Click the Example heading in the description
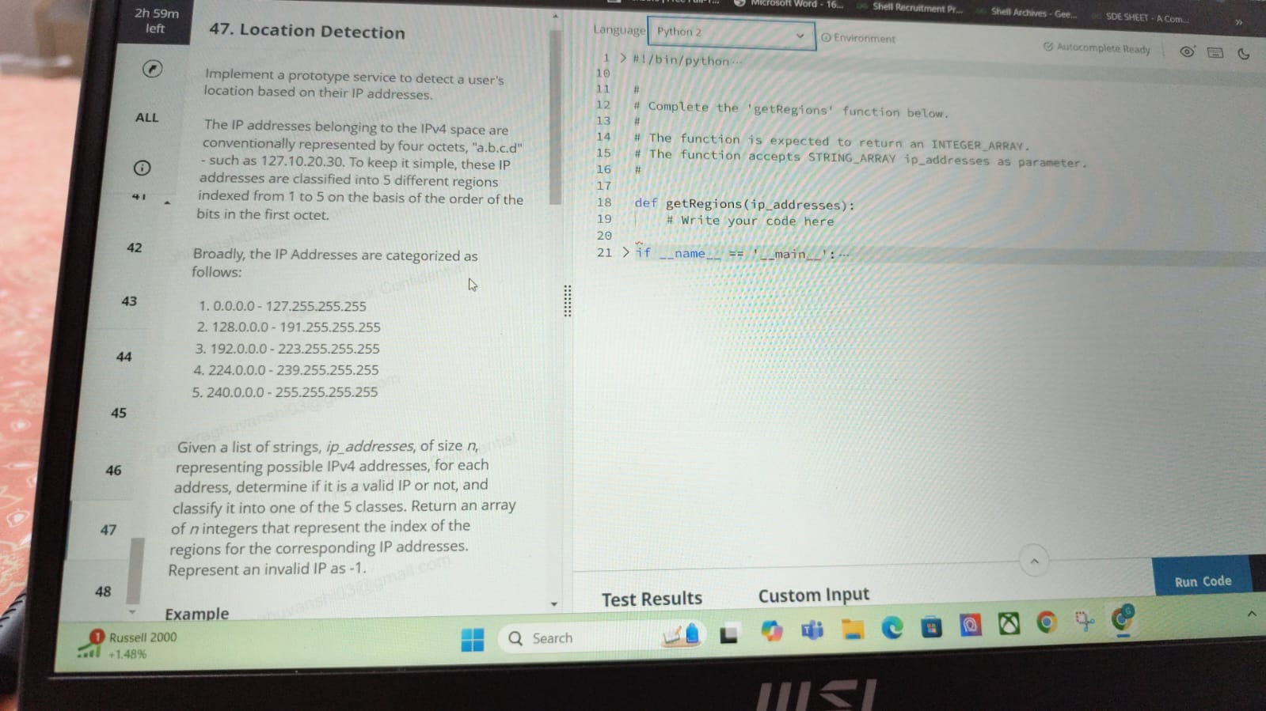The width and height of the screenshot is (1266, 711). pyautogui.click(x=196, y=614)
